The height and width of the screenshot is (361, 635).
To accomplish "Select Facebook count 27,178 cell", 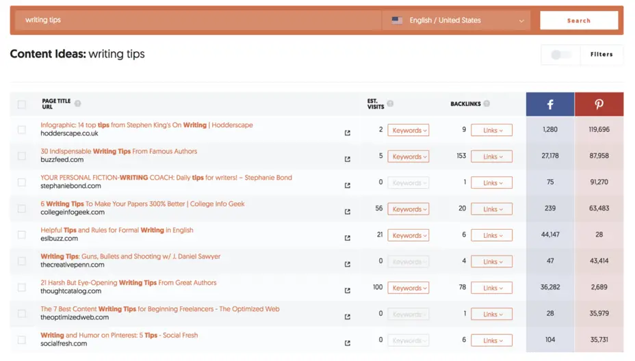I will [550, 156].
